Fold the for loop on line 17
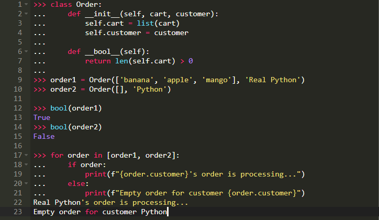 coord(26,155)
